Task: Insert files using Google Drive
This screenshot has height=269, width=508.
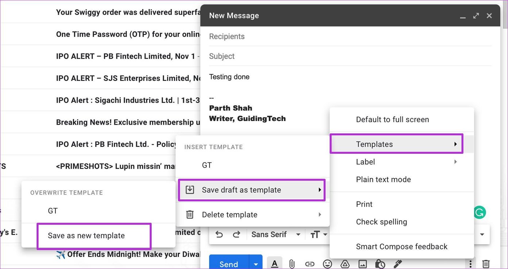Action: (345, 264)
